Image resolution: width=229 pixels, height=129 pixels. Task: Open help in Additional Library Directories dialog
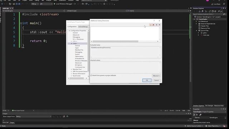click(154, 21)
